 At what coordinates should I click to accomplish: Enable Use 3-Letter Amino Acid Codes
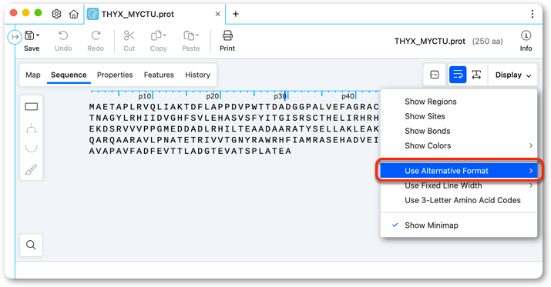click(x=459, y=200)
